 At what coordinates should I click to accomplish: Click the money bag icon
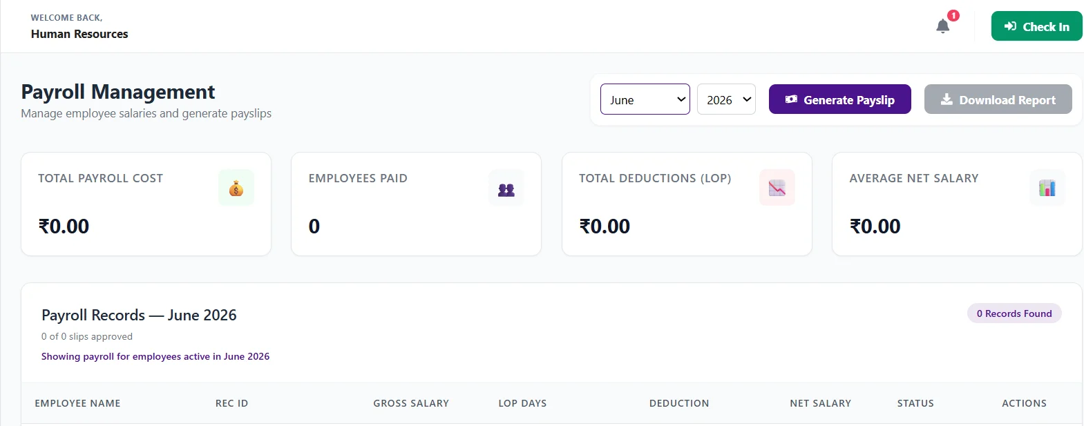(236, 188)
